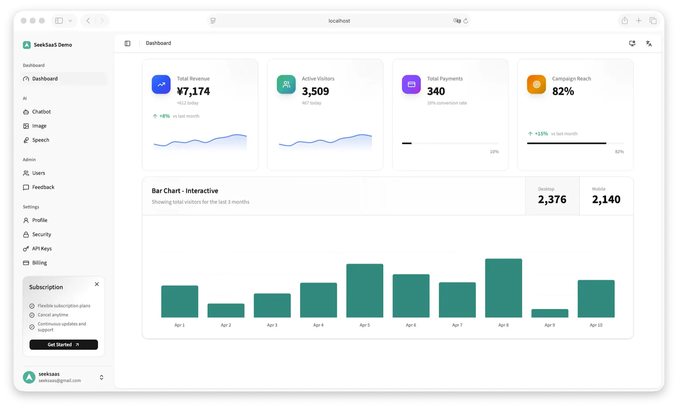
Task: Click the Total Payments 10% progress bar
Action: coord(450,144)
